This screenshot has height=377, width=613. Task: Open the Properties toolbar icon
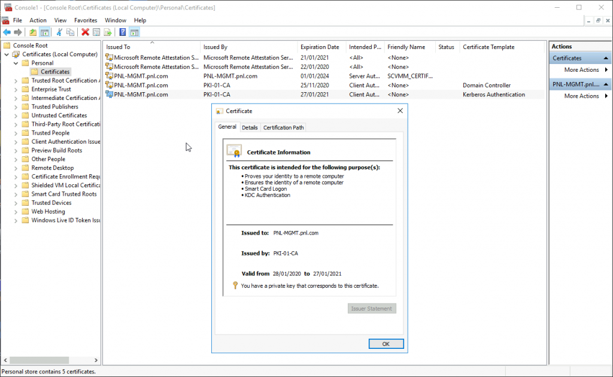(96, 32)
